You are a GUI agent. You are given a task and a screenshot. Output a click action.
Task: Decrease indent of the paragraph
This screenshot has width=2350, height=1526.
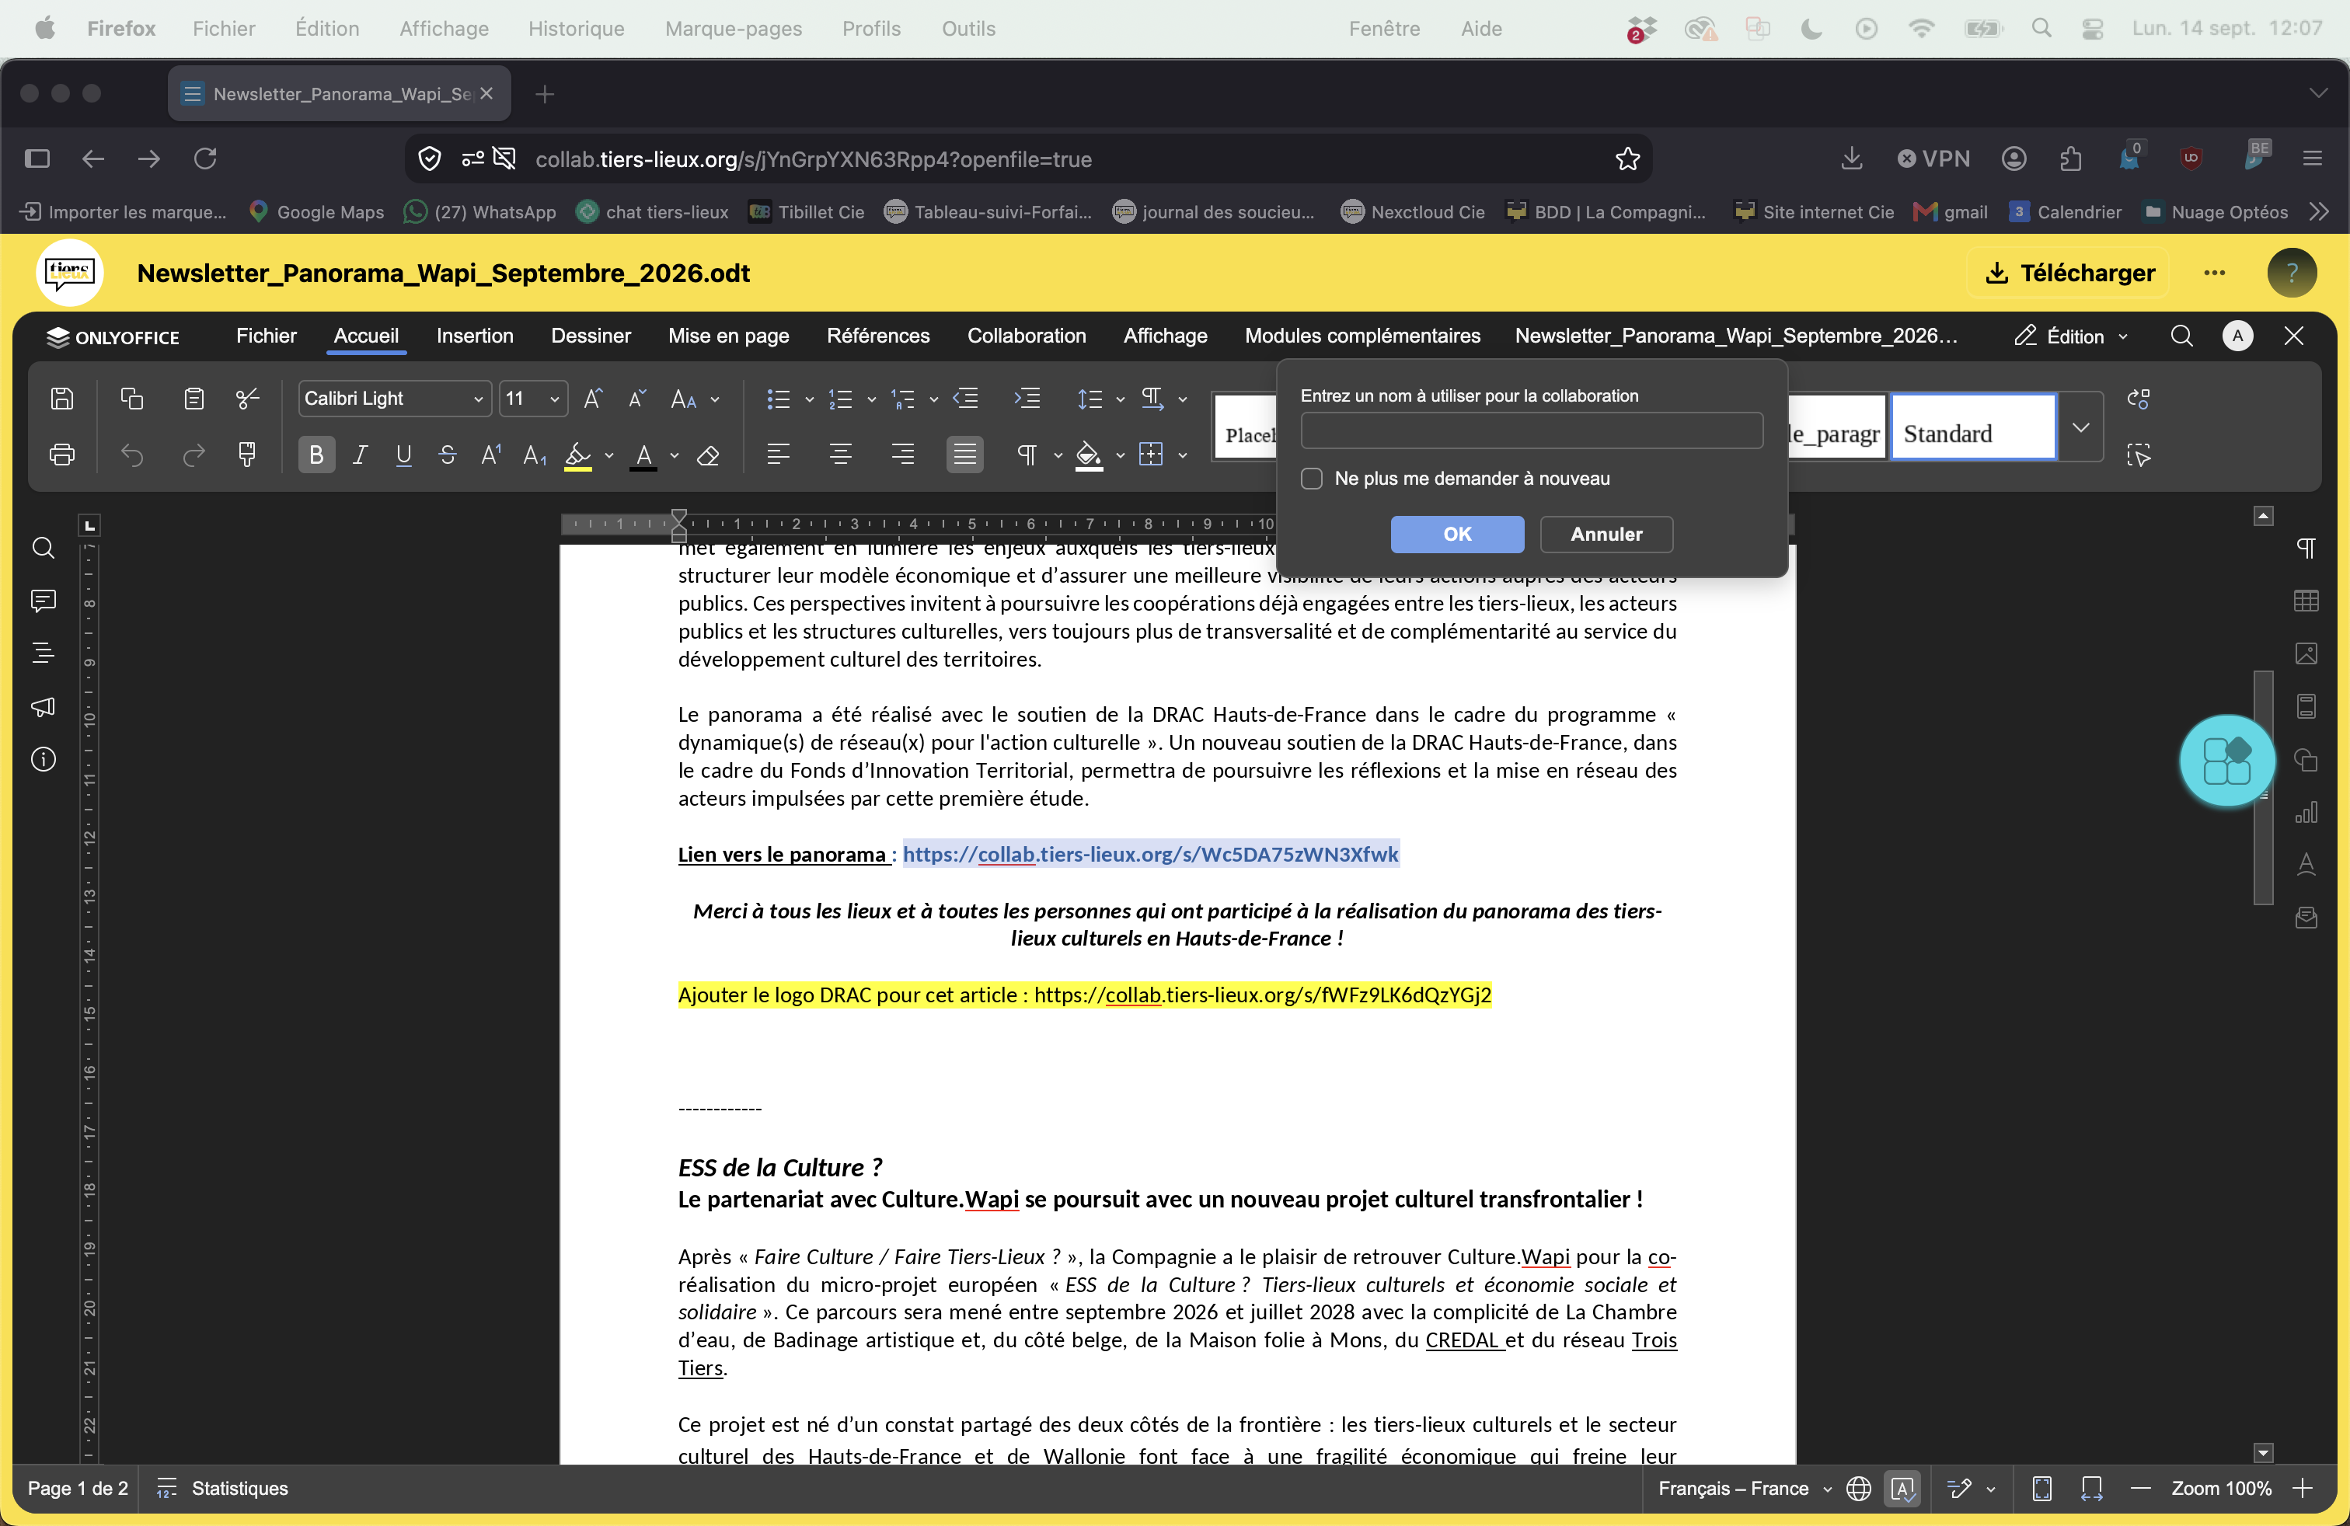[966, 398]
